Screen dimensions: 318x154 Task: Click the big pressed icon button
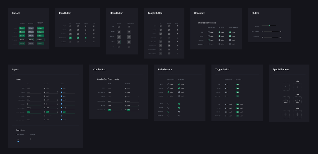tap(70, 34)
